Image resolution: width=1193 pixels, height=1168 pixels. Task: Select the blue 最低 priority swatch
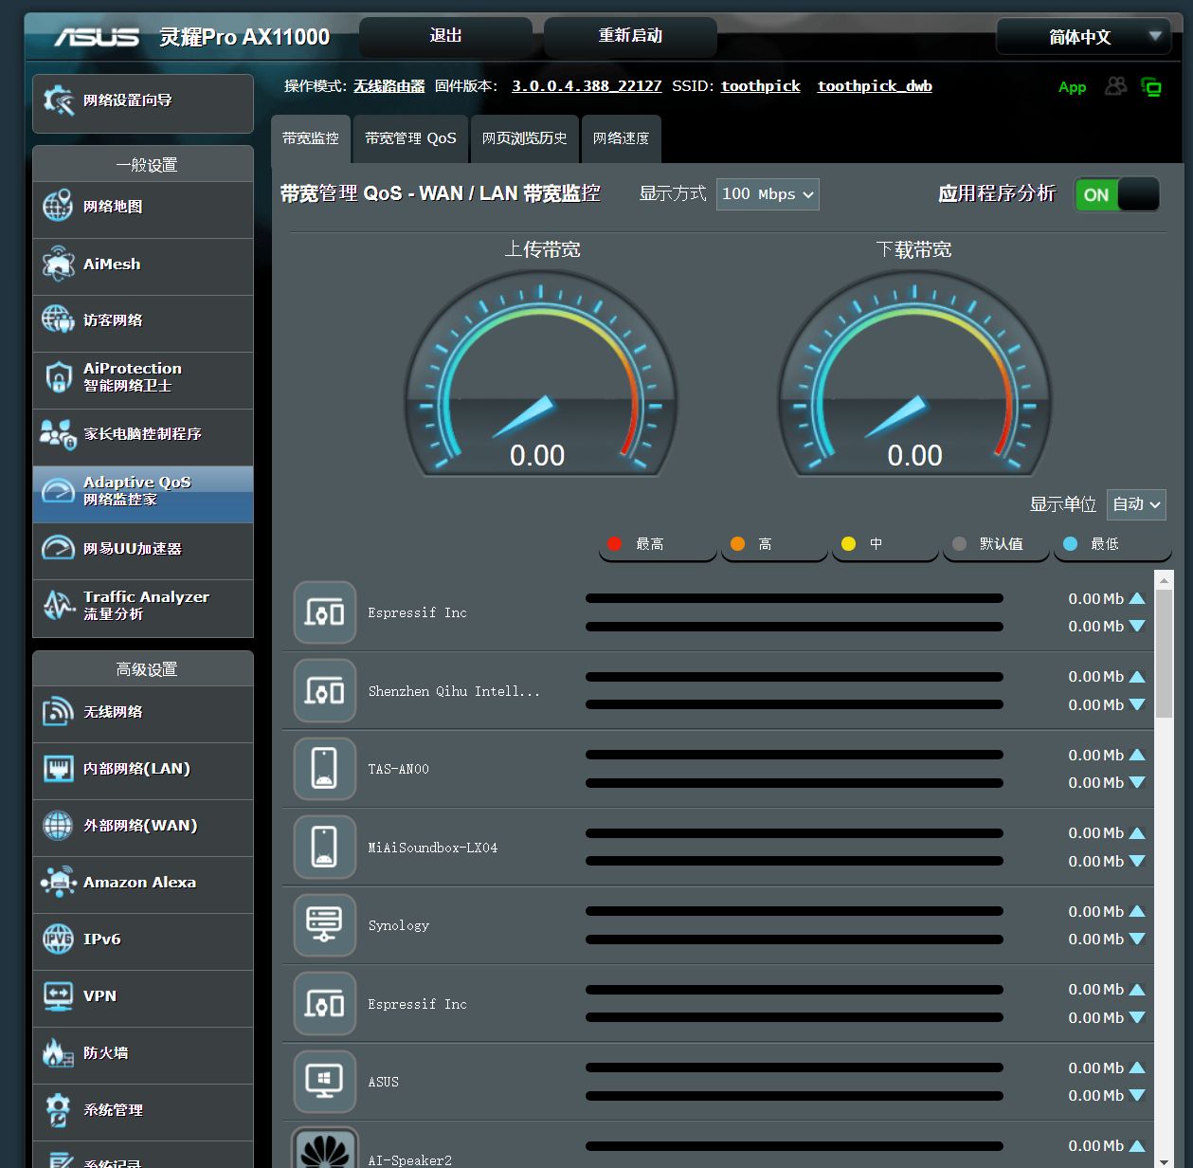1070,543
